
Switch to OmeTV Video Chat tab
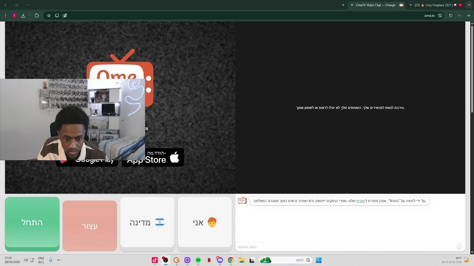(x=378, y=5)
